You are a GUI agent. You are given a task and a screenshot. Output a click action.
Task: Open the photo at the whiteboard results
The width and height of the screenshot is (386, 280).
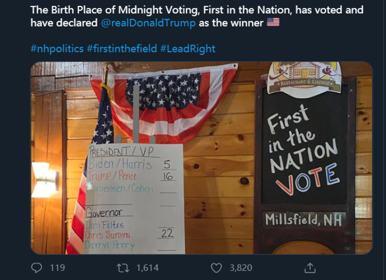tap(135, 199)
